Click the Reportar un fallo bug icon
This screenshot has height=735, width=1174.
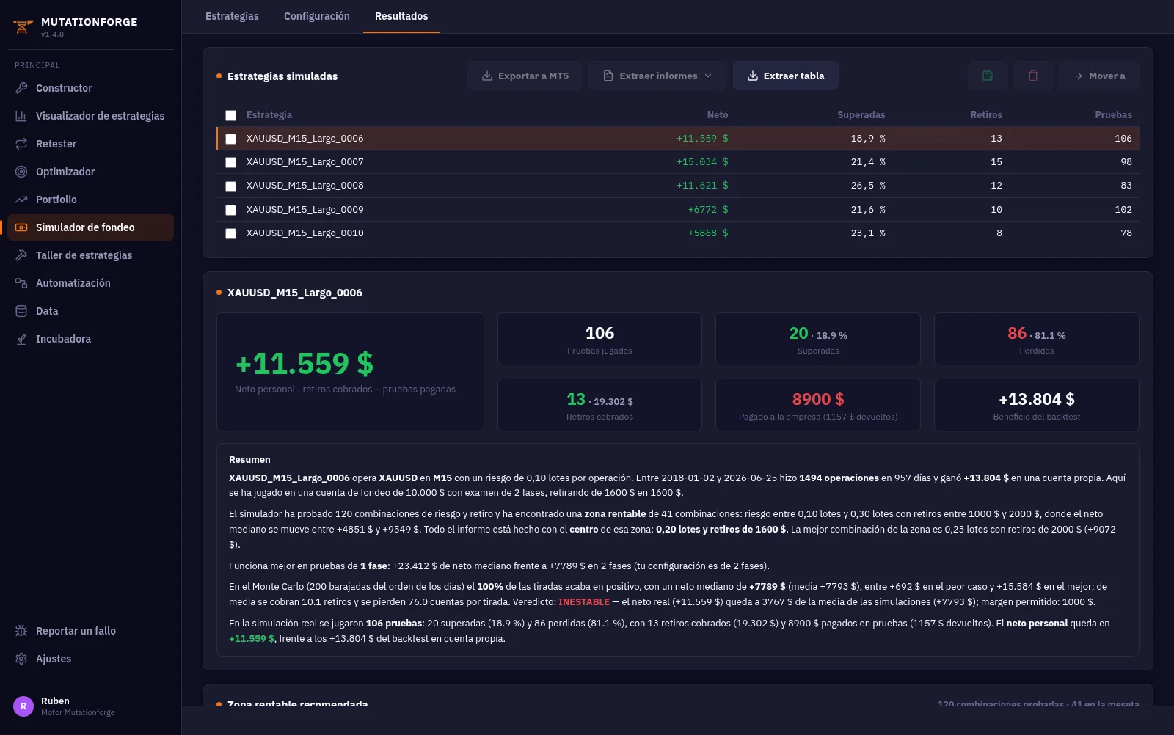(x=21, y=631)
